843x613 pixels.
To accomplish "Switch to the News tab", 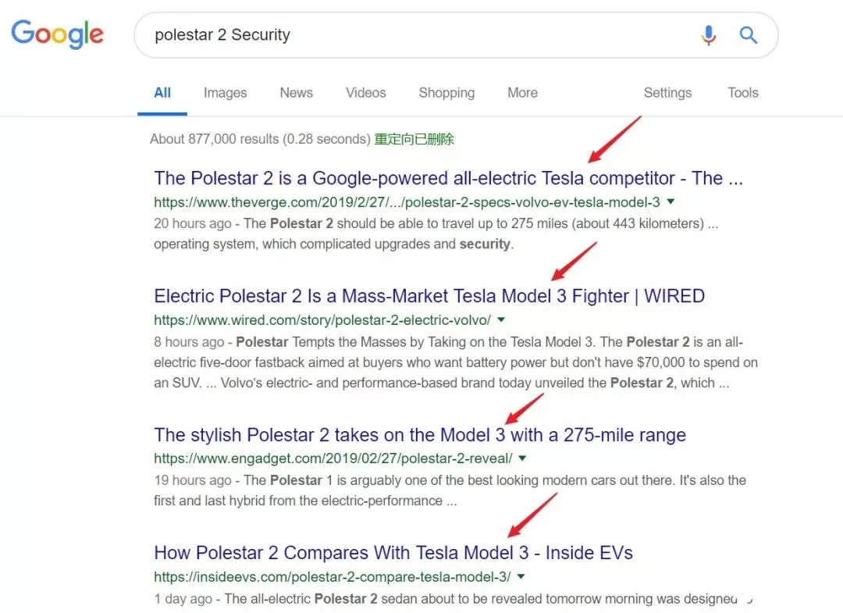I will click(x=297, y=92).
